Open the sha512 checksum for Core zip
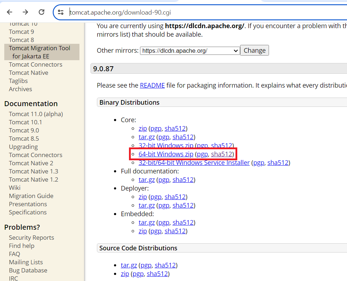 (175, 128)
